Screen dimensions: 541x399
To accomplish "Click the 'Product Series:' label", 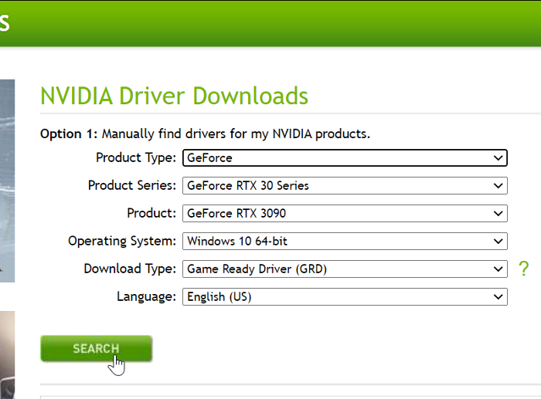I will click(132, 185).
